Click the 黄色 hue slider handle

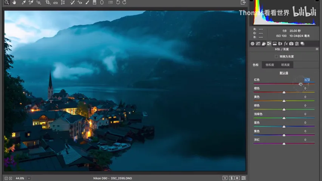tap(284, 101)
